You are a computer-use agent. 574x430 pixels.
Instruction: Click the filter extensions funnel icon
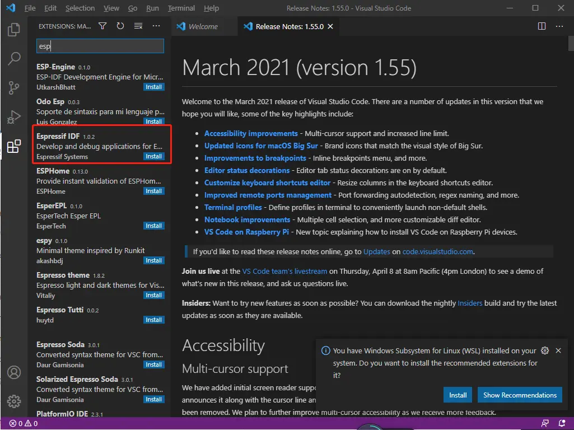[102, 26]
